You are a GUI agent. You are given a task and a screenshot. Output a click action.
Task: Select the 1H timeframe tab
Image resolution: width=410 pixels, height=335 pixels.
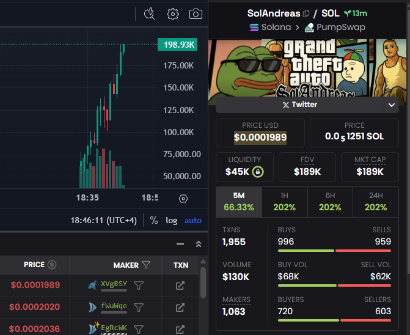tap(285, 202)
